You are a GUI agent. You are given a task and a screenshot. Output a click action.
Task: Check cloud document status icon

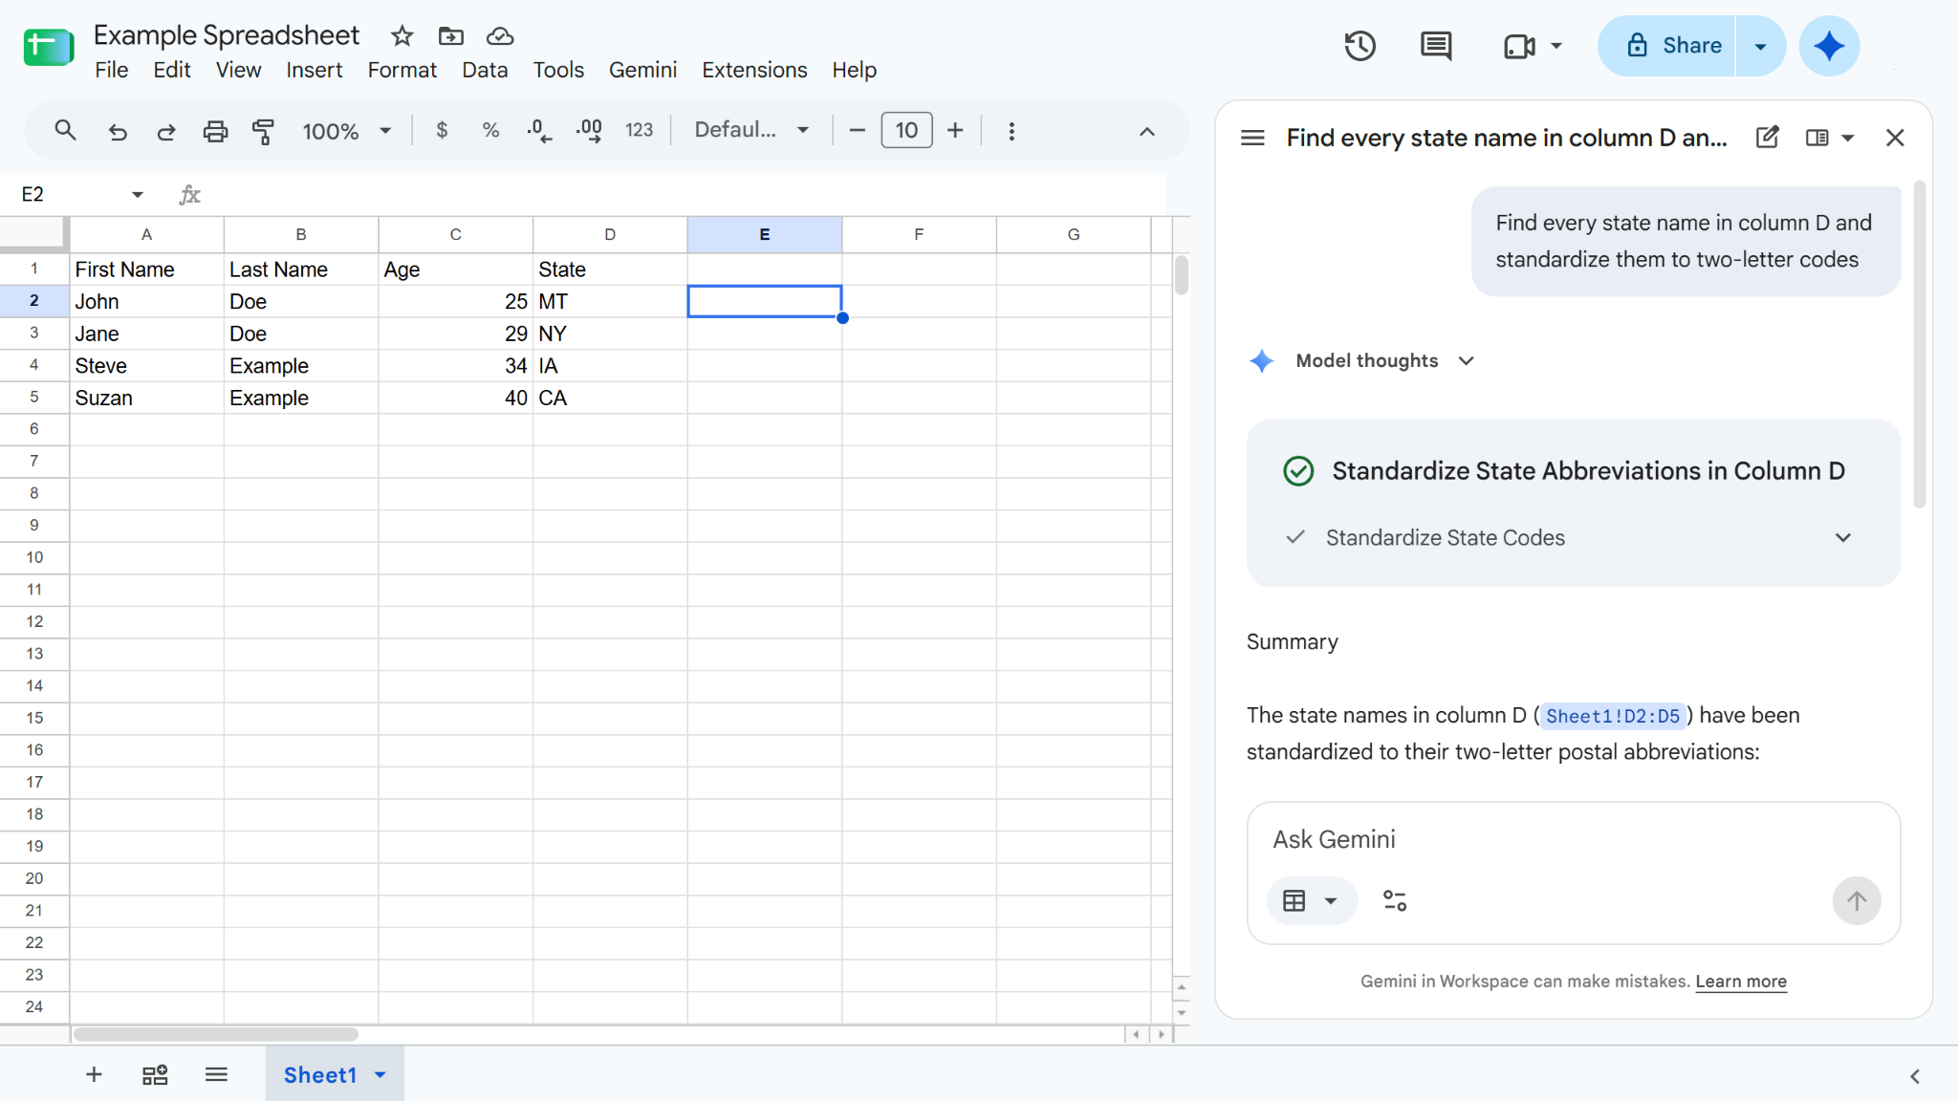pyautogui.click(x=500, y=36)
